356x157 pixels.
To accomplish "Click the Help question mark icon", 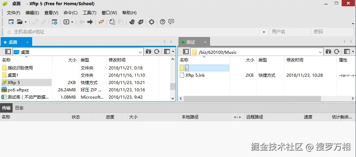I will point(162,22).
